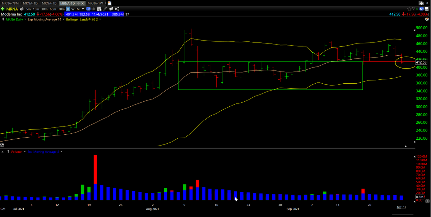Close the active MRNA-1D tab
The width and height of the screenshot is (431, 217).
tap(82, 3)
